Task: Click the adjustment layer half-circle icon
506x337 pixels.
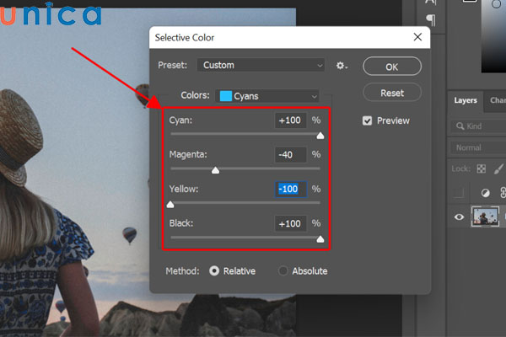Action: (485, 193)
